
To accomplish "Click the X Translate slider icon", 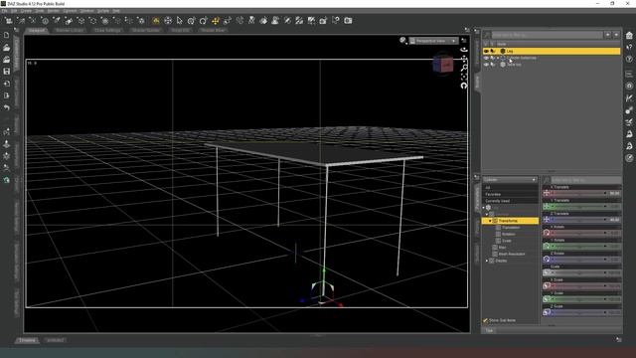I will [547, 193].
